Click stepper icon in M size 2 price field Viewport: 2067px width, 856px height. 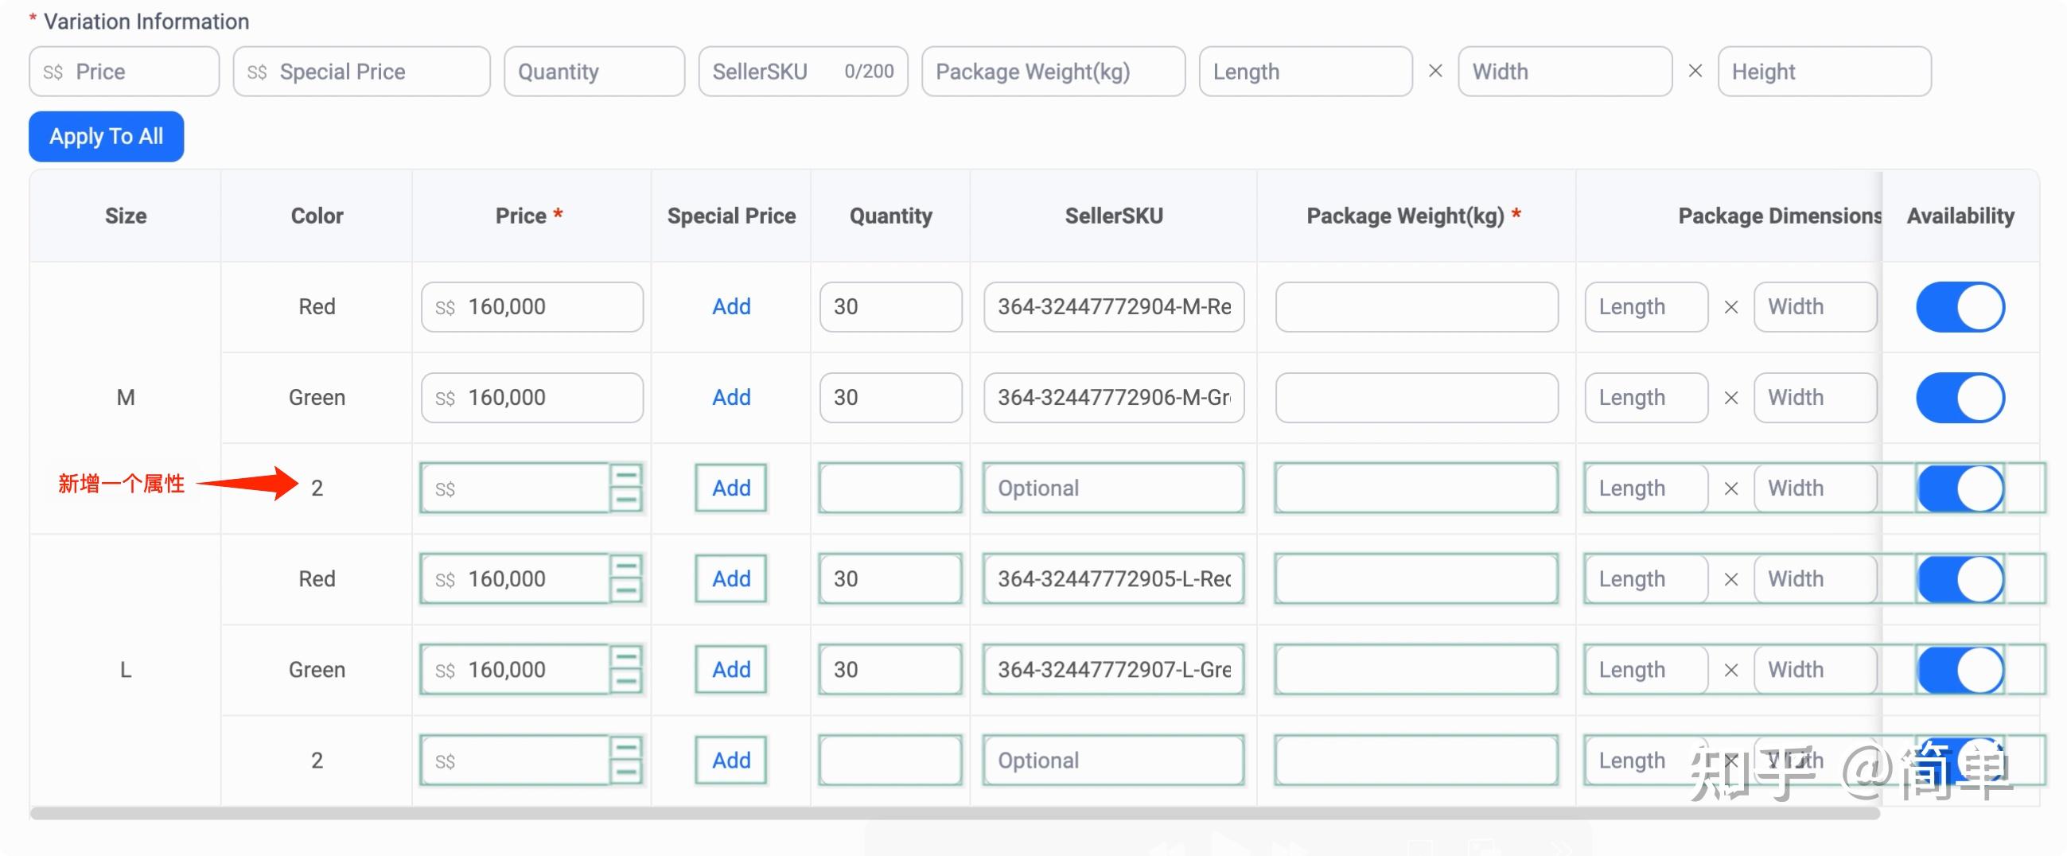[626, 488]
